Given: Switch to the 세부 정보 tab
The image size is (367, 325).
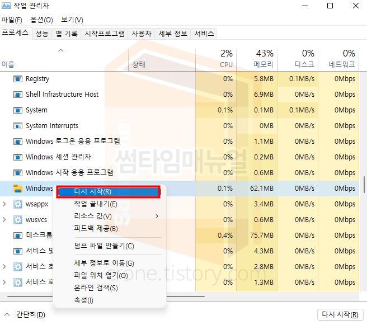Looking at the screenshot, I should [173, 34].
